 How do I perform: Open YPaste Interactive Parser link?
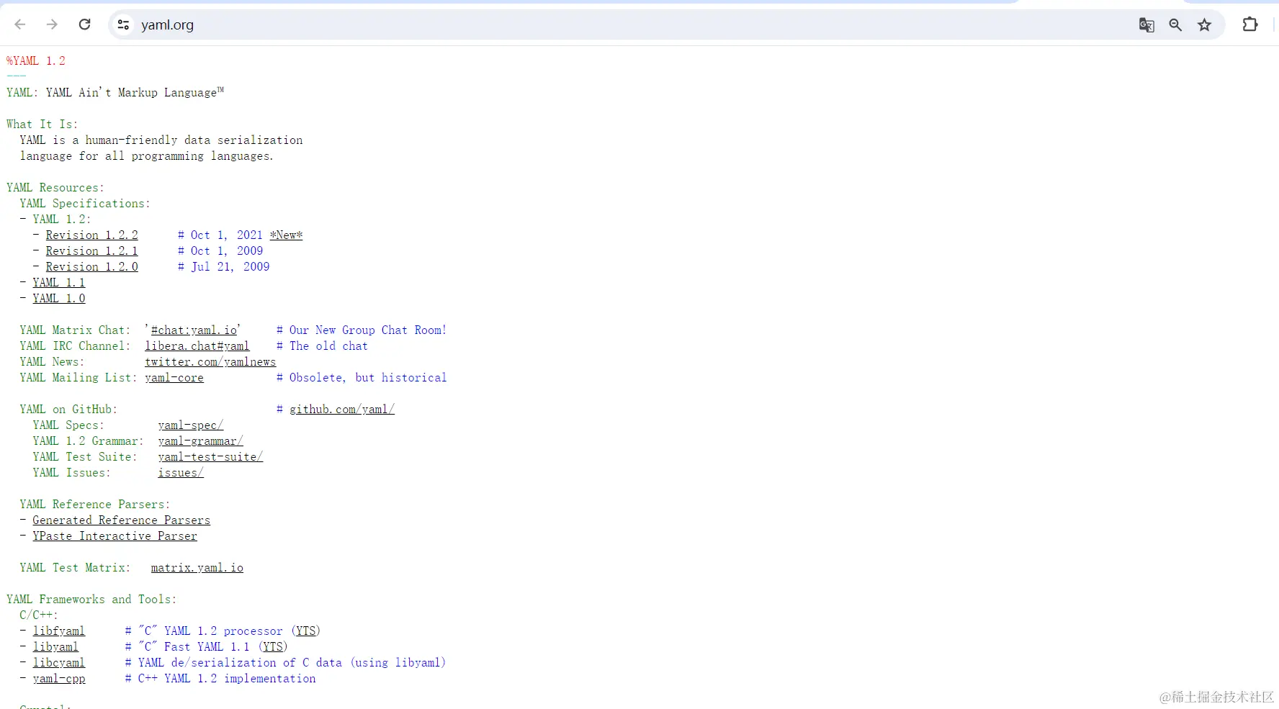click(x=115, y=536)
